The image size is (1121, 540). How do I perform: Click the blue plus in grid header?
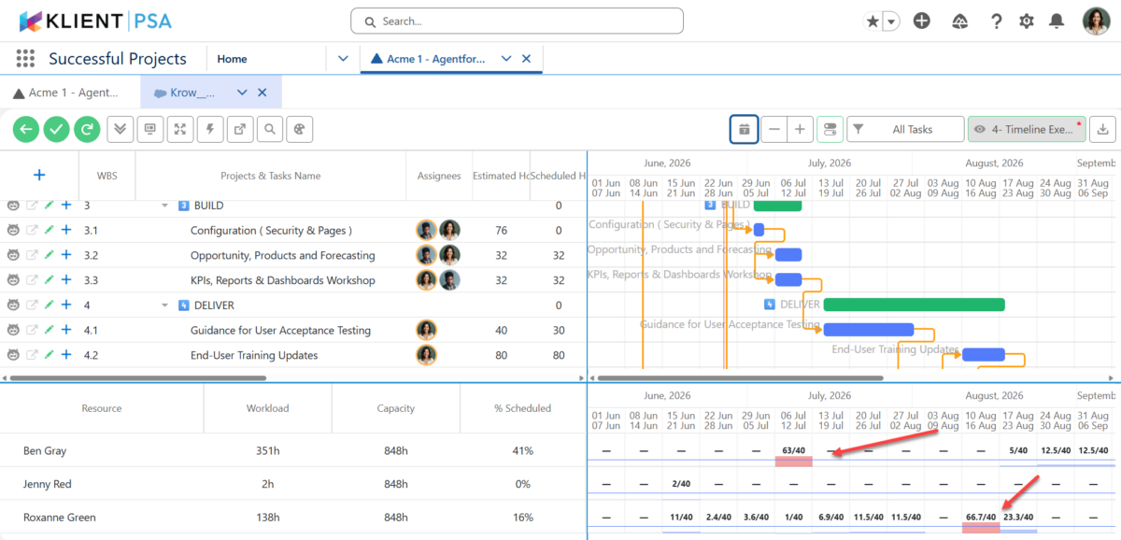coord(39,175)
